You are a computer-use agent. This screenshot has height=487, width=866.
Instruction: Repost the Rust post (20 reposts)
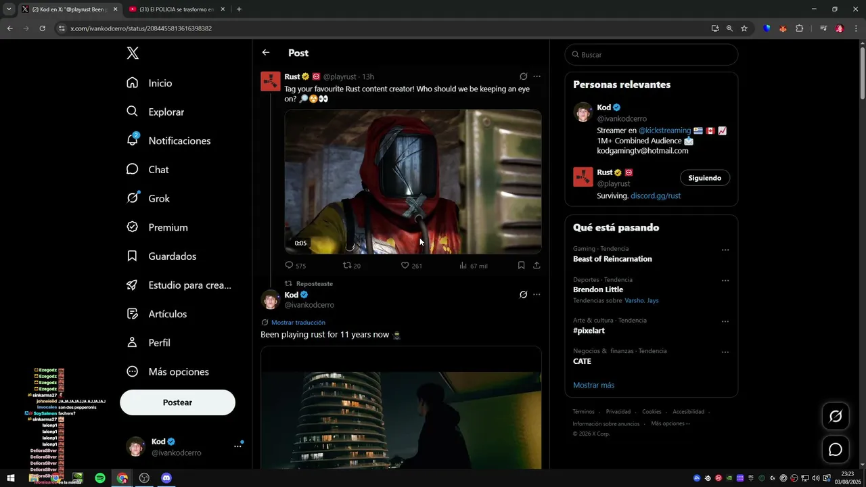coord(352,266)
